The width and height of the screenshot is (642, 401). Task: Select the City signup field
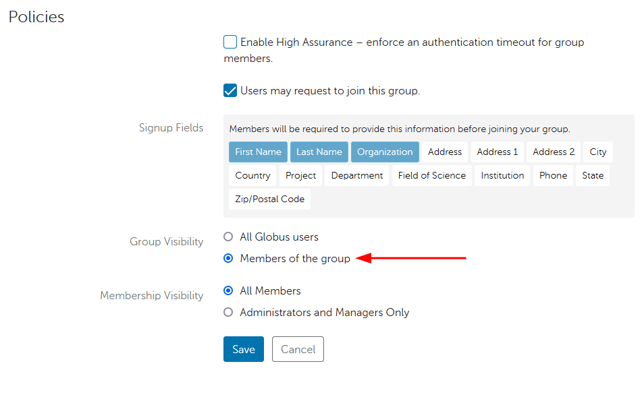click(x=598, y=152)
